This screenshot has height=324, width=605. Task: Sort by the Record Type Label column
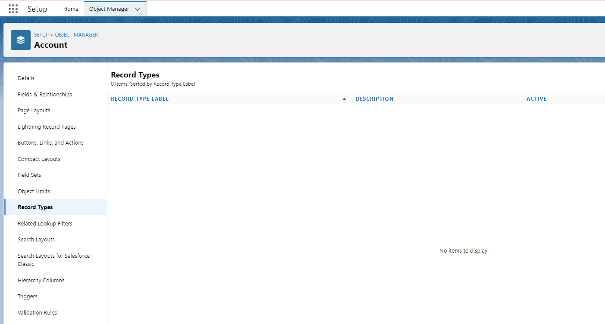click(x=140, y=99)
